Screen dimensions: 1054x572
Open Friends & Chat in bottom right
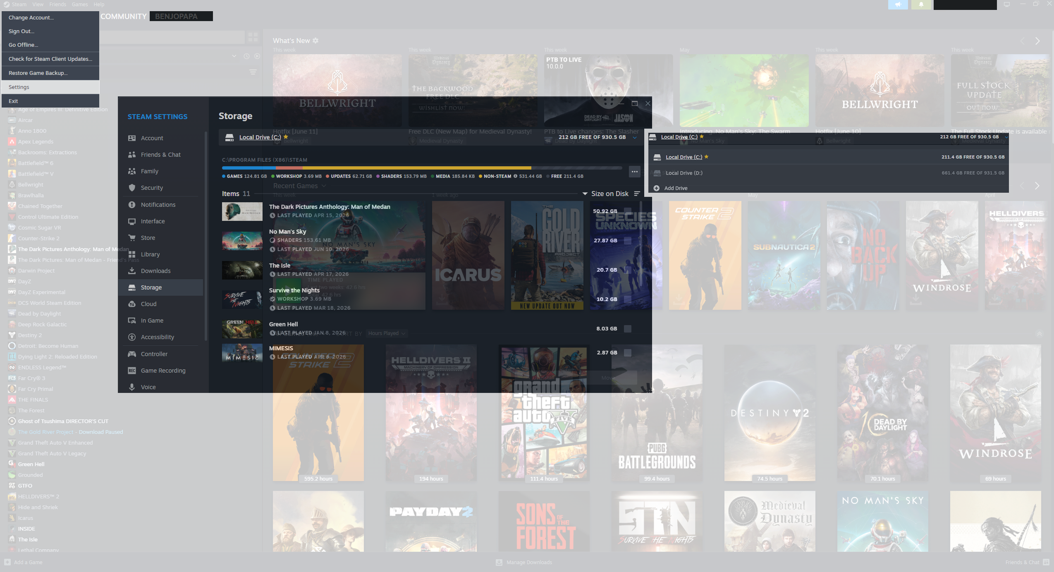[x=1027, y=562]
